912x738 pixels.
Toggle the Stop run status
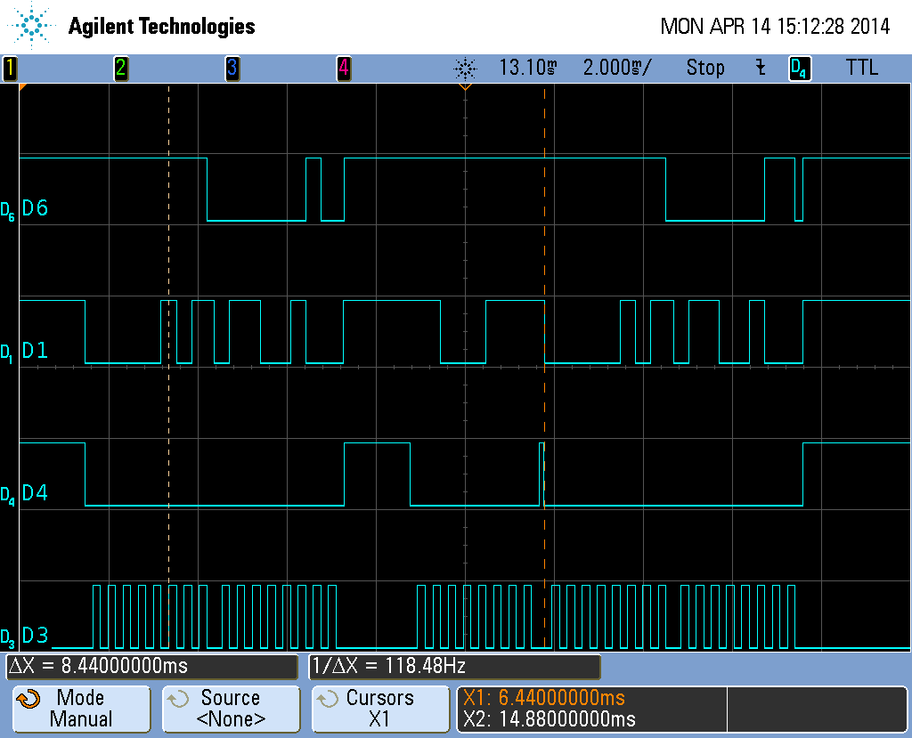(x=704, y=68)
